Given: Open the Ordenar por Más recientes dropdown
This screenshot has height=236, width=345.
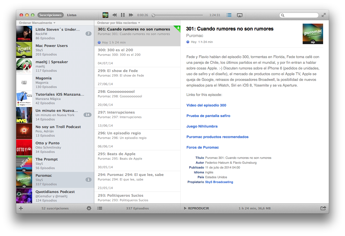Looking at the screenshot, I should coord(119,23).
